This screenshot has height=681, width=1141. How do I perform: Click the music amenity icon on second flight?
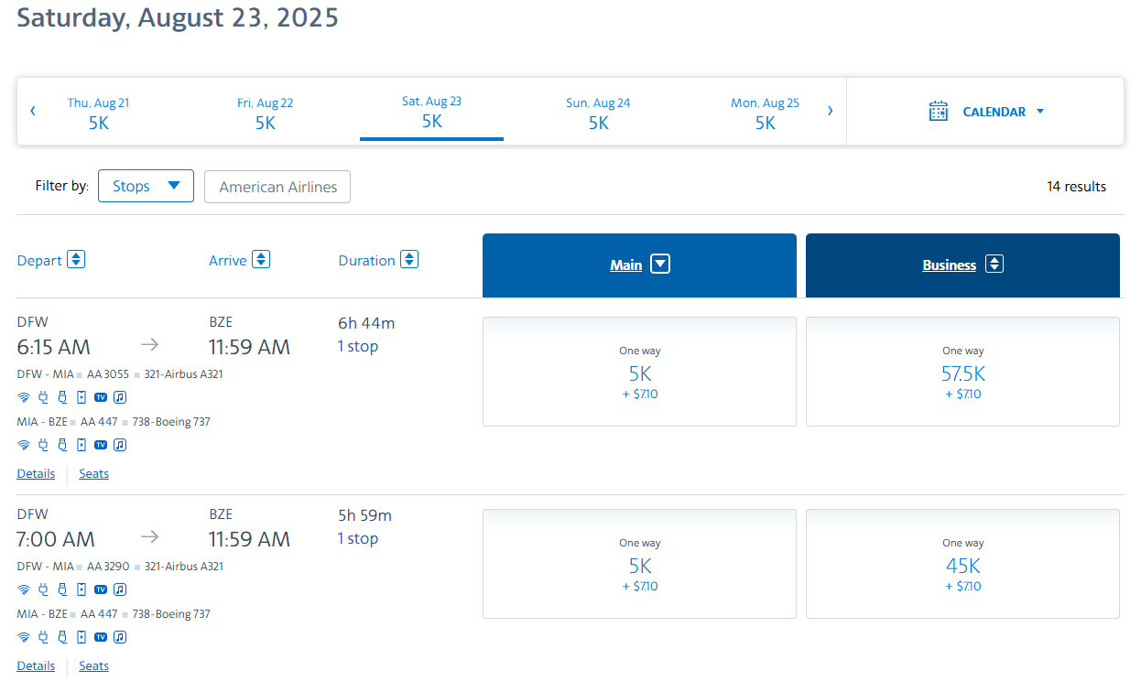click(x=120, y=589)
